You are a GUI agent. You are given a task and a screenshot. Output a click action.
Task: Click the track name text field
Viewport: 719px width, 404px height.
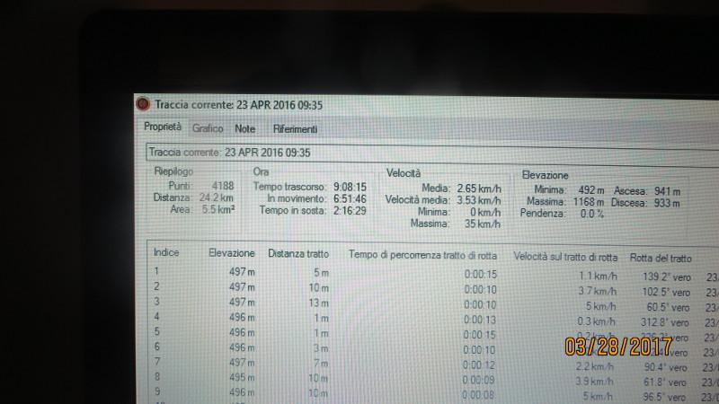404,152
